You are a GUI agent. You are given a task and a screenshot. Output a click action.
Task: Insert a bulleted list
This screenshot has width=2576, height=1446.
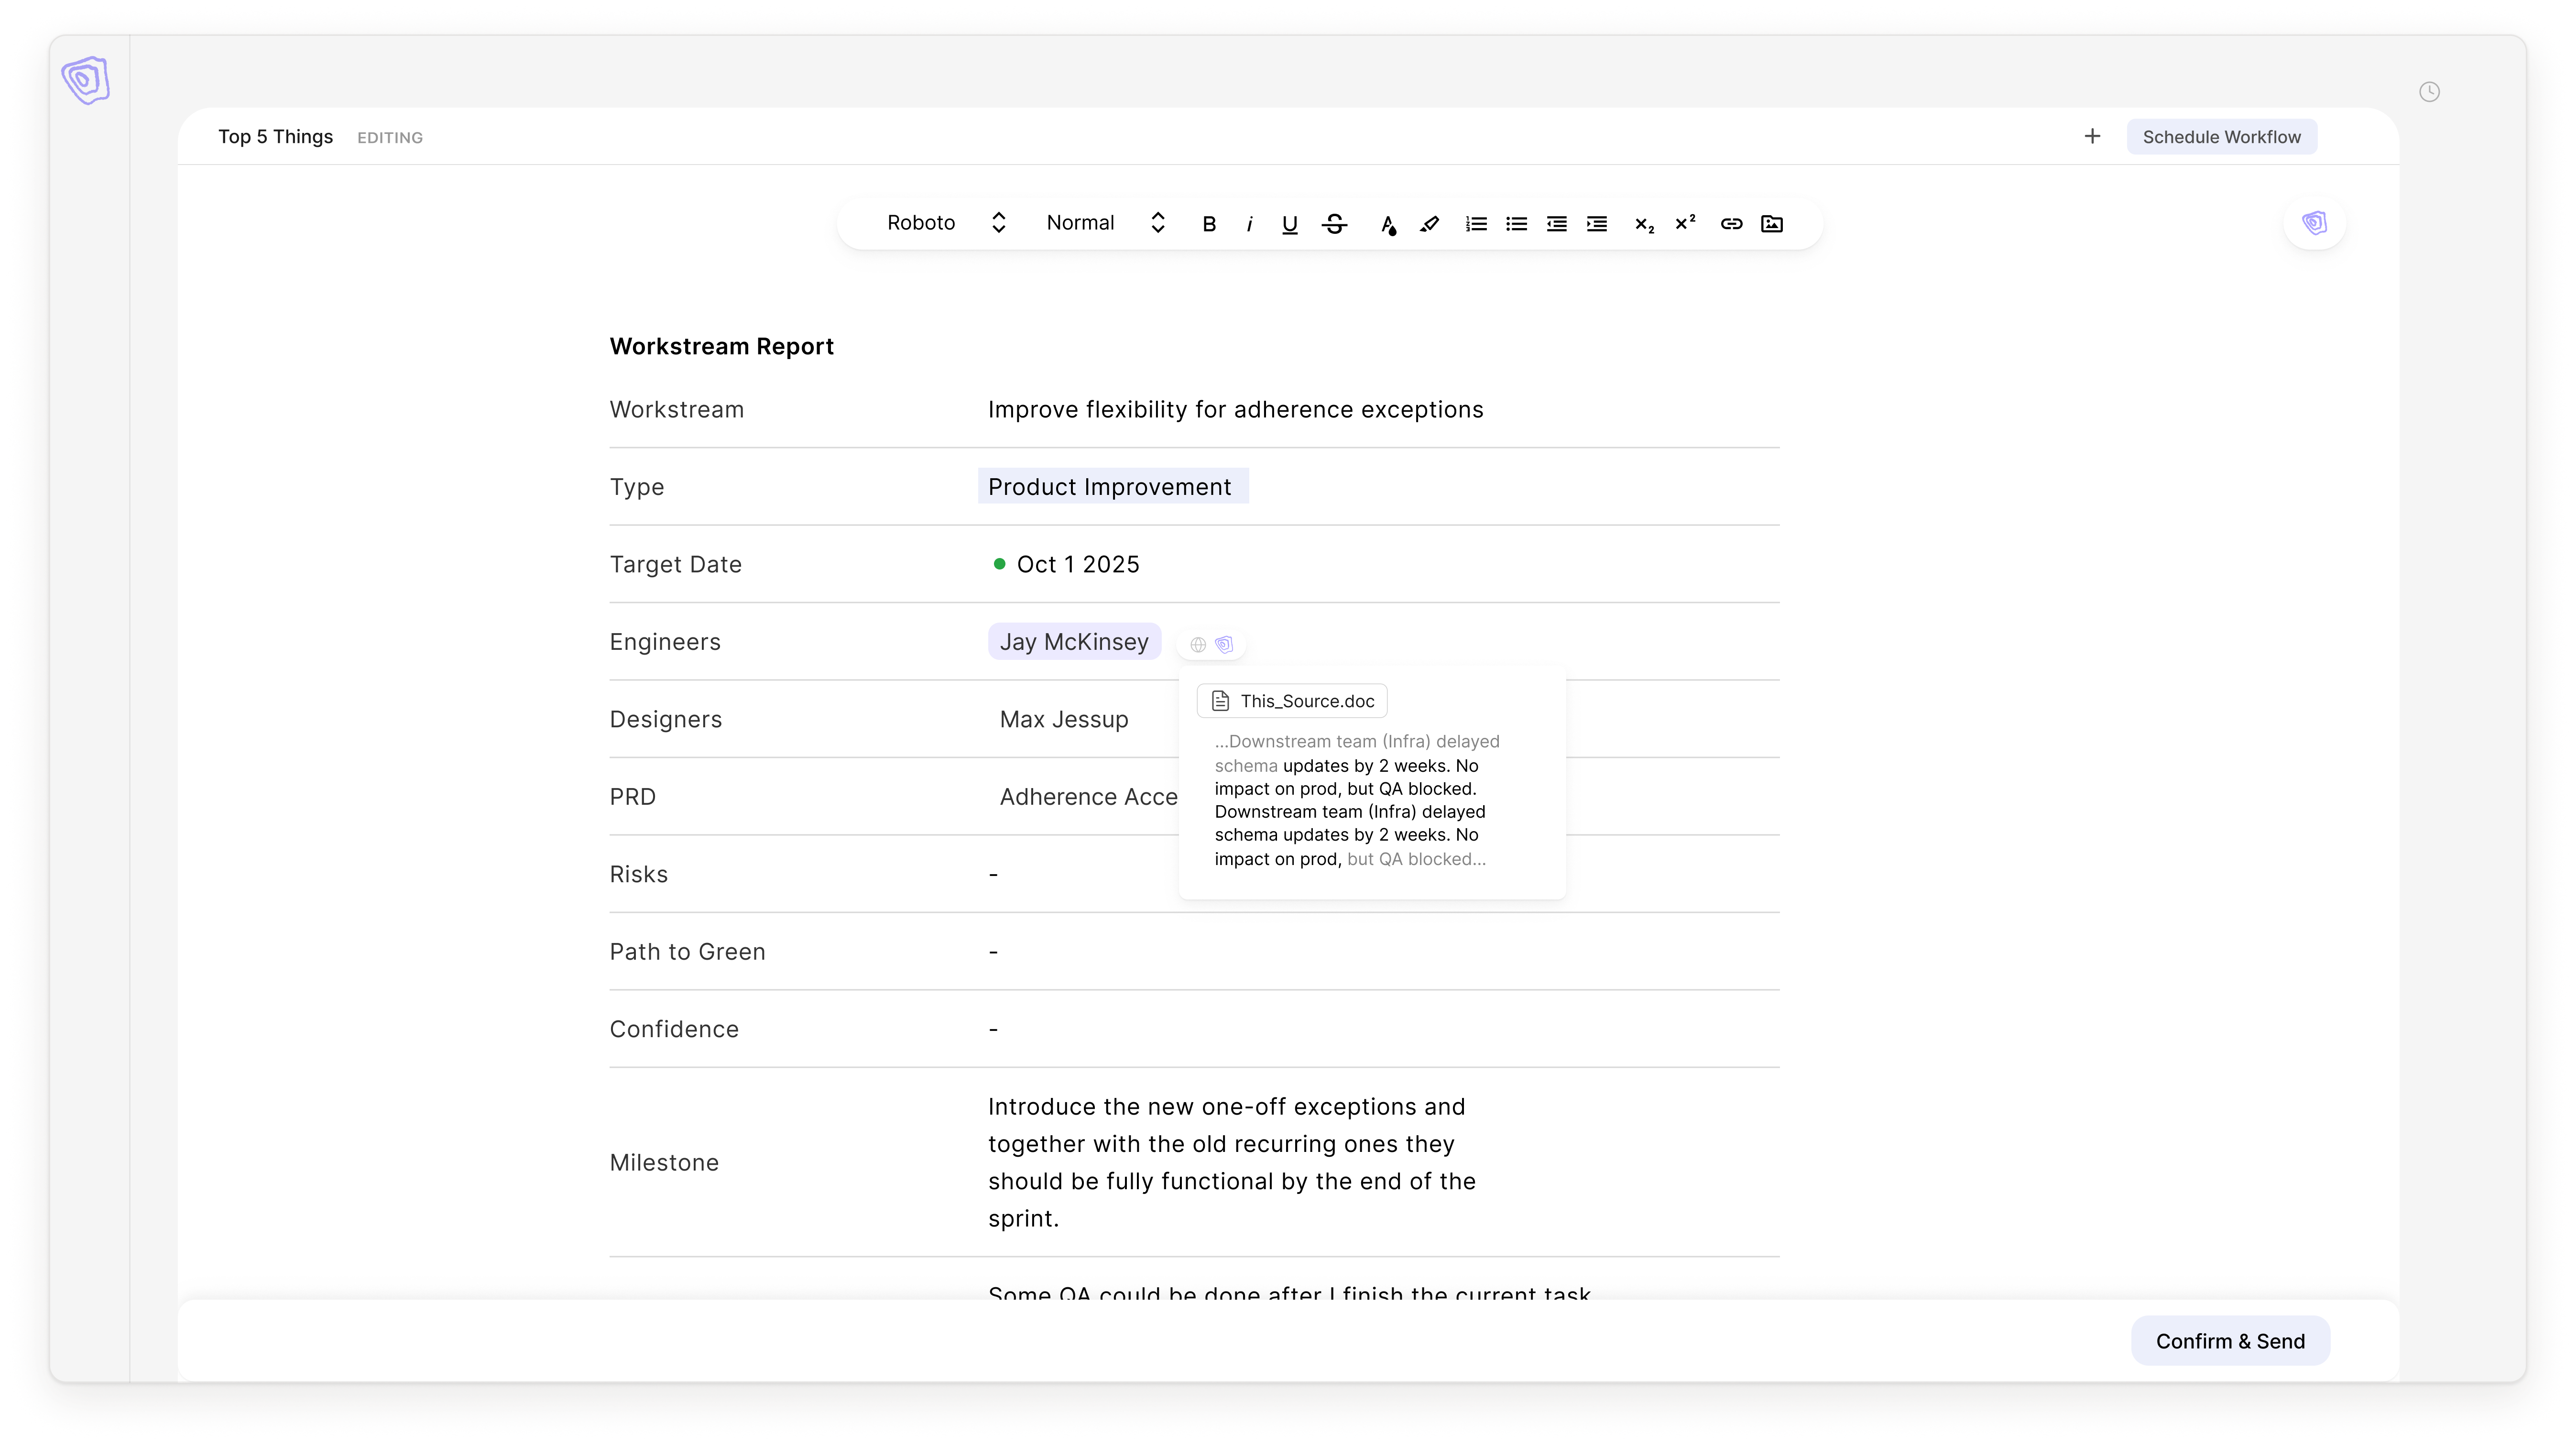1516,224
